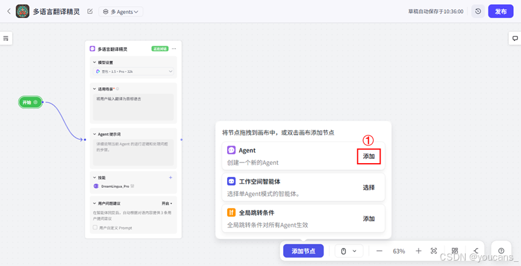The height and width of the screenshot is (266, 521).
Task: Open the 开启 suggestion dropdown
Action: point(167,203)
